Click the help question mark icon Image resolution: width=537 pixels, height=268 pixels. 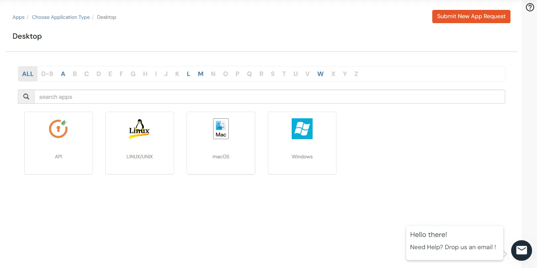[530, 7]
